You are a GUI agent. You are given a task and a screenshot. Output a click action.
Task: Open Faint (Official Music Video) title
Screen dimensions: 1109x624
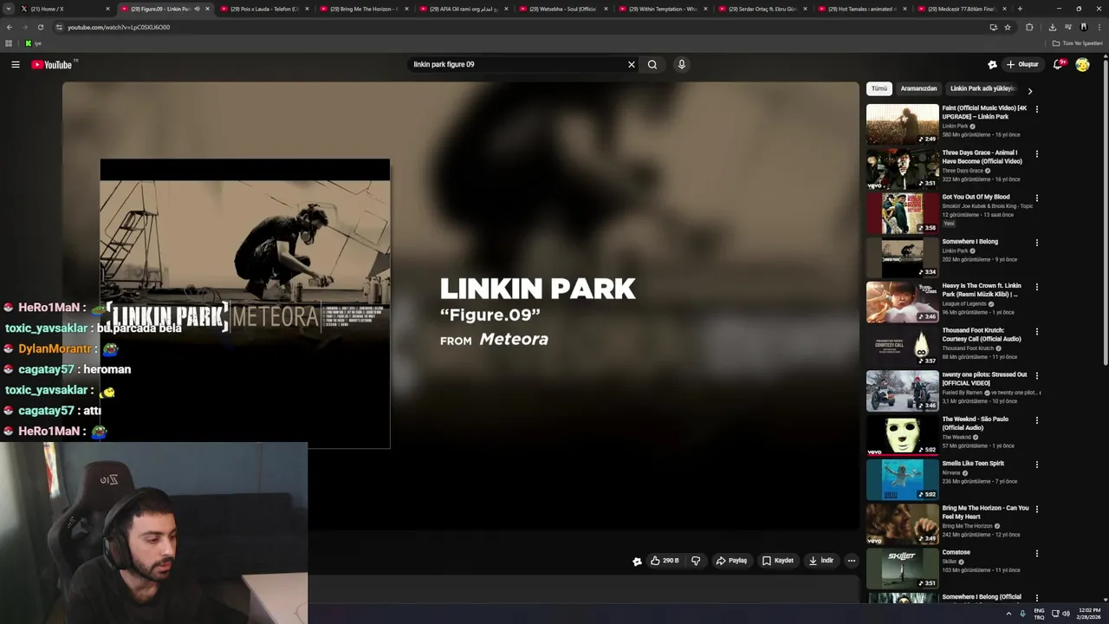(x=984, y=113)
